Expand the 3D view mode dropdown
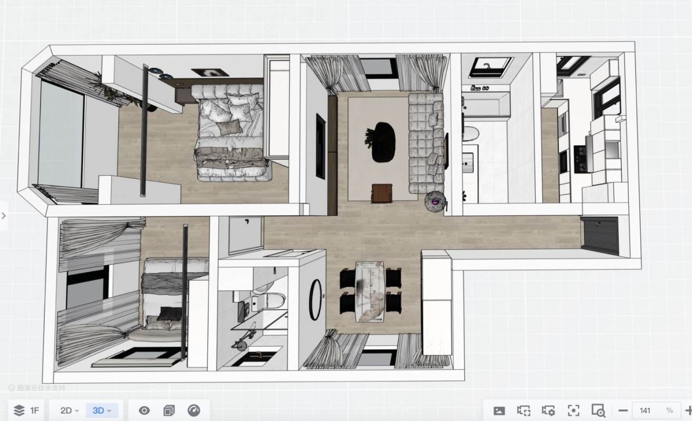 (x=102, y=410)
